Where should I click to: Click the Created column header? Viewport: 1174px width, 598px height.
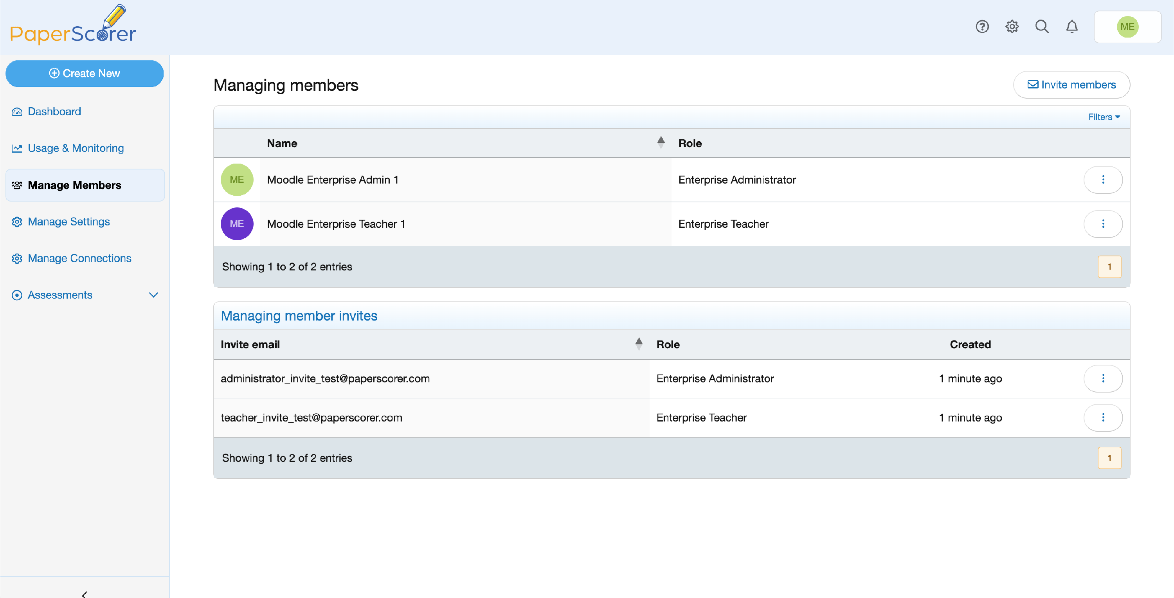970,344
